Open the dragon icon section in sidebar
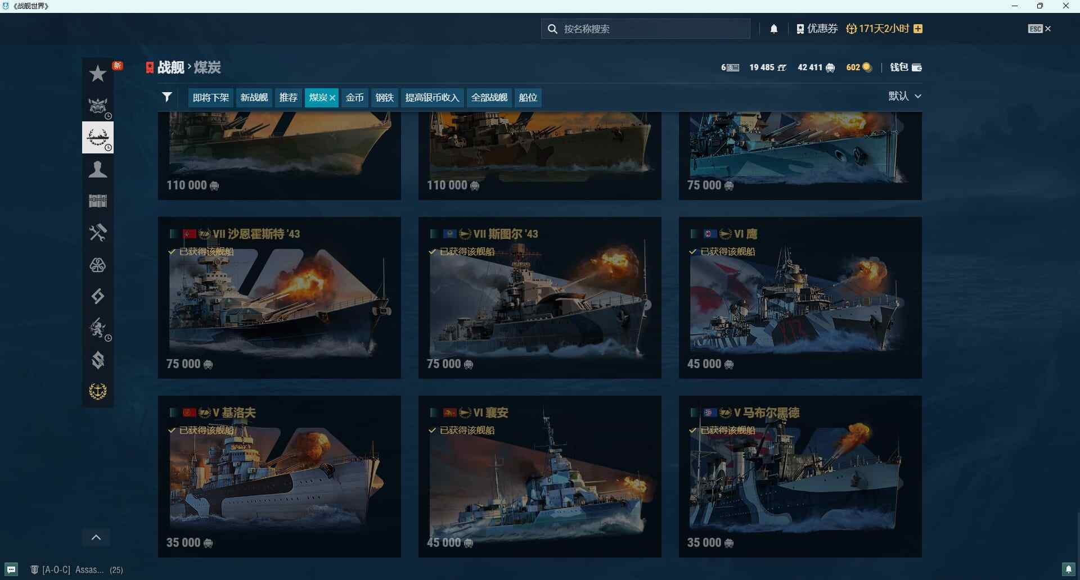The image size is (1080, 580). coord(98,328)
